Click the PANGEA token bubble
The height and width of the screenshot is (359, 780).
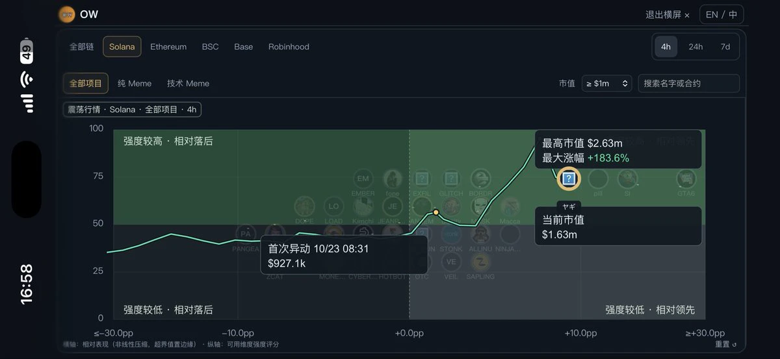[x=246, y=234]
